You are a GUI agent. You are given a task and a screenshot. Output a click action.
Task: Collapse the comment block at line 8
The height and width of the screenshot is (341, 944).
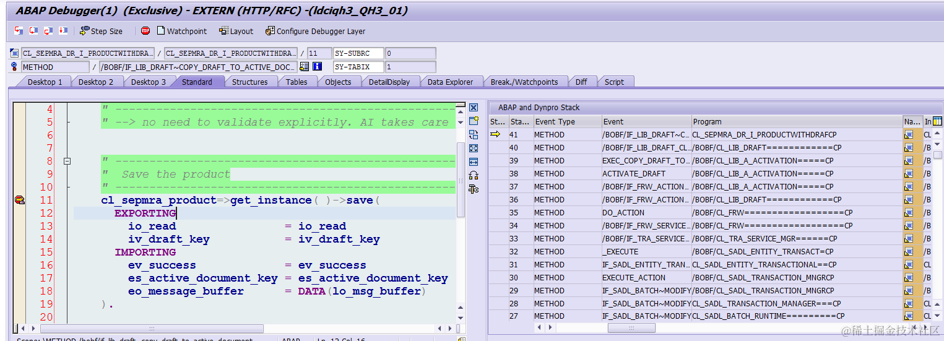tap(67, 161)
